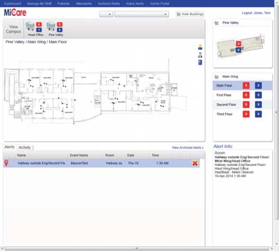This screenshot has height=251, width=279.
Task: Open the Dashboard menu
Action: point(12,3)
